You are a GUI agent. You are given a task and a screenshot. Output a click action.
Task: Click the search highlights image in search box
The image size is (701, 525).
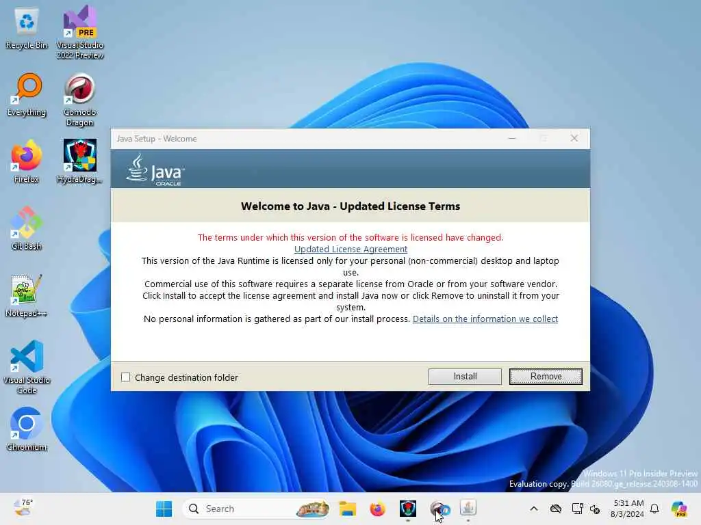312,509
